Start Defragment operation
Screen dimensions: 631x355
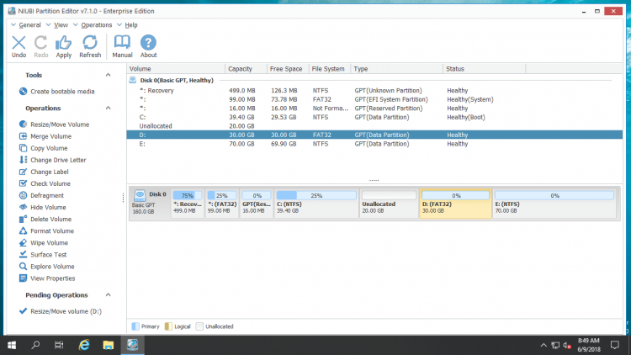pos(41,195)
